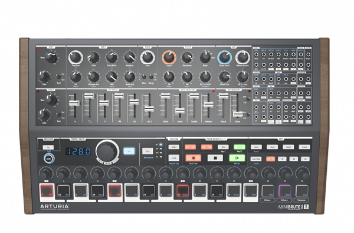Click the orange-ringed Cutoff knob

(x=169, y=57)
